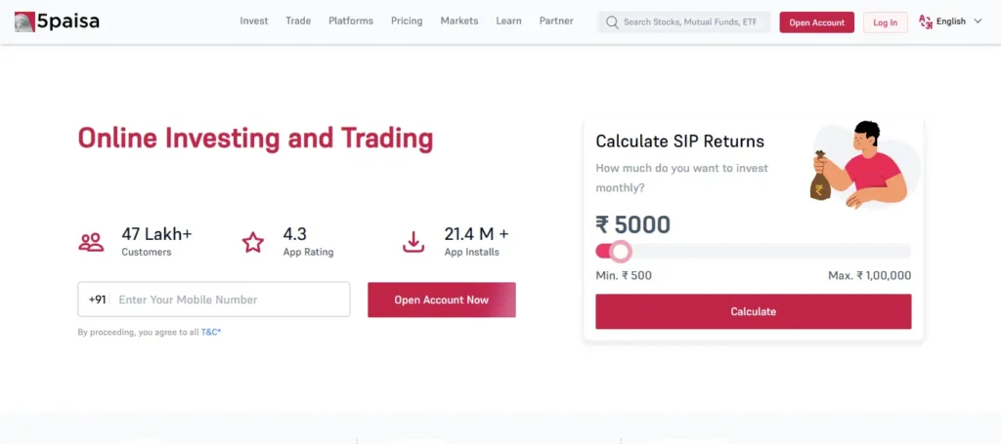Click the Calculate button
Screen dimensions: 1001x444
click(754, 311)
